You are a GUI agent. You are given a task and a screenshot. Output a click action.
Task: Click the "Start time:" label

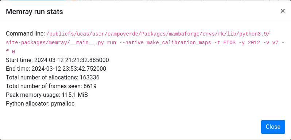(x=19, y=60)
